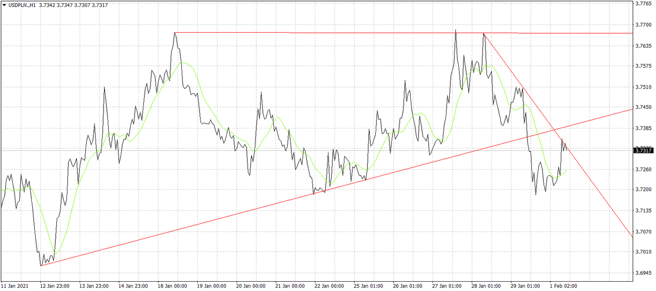Click the 3.7385 label on price axis
656x291 pixels.
tap(643, 128)
